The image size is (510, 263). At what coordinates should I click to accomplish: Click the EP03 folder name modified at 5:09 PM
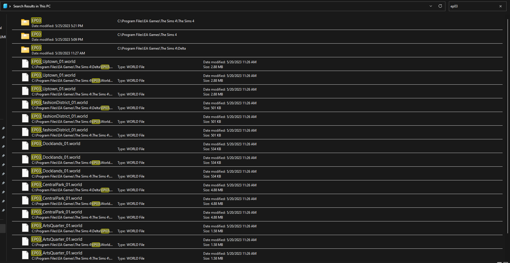pos(36,34)
